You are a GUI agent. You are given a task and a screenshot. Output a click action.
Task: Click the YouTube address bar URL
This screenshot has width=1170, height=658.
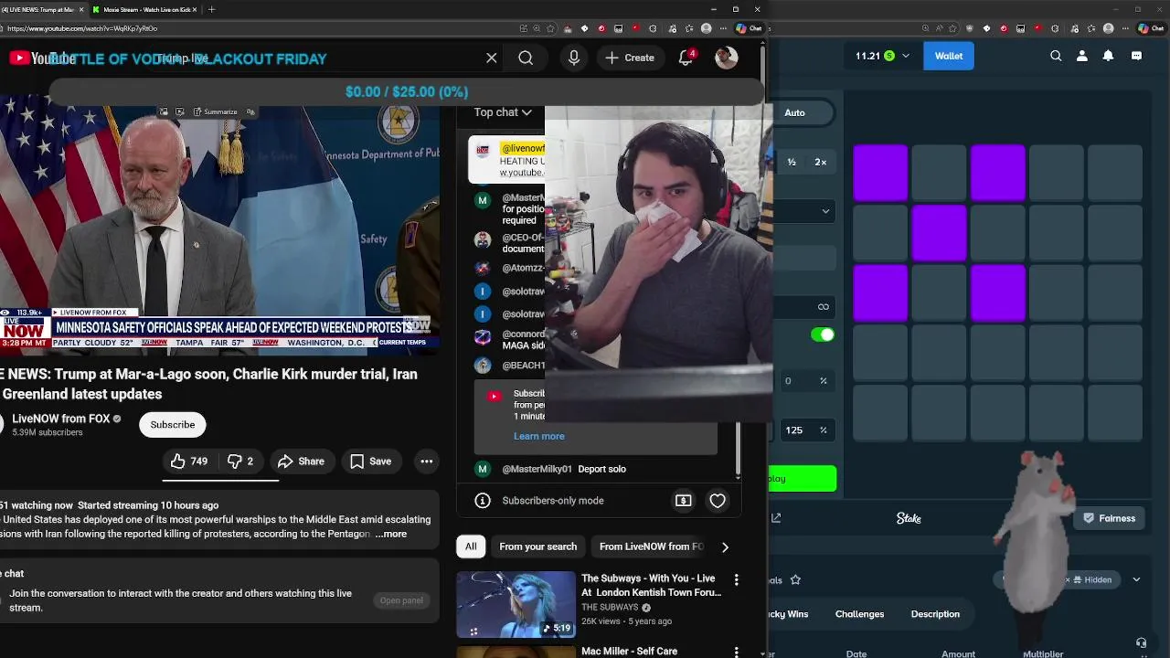click(82, 28)
